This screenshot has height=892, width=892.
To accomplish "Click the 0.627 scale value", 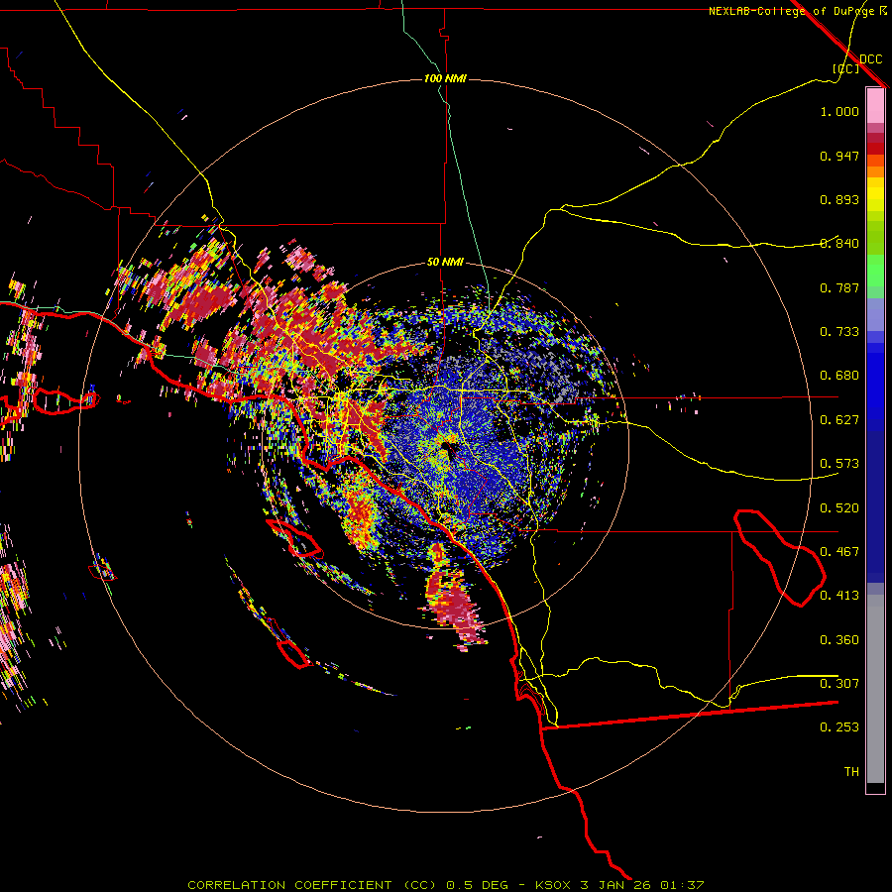I will pos(839,420).
